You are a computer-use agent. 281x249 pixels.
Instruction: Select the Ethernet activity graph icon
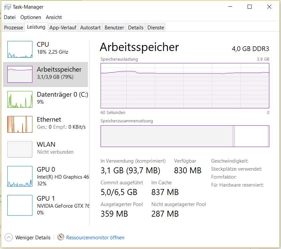tap(20, 124)
